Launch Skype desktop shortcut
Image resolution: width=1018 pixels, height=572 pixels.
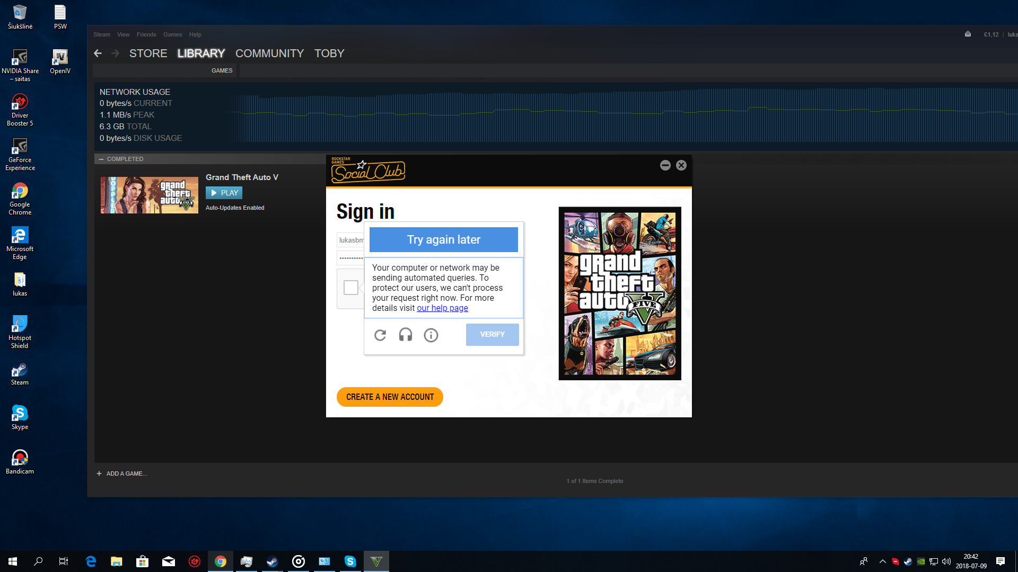(x=20, y=418)
